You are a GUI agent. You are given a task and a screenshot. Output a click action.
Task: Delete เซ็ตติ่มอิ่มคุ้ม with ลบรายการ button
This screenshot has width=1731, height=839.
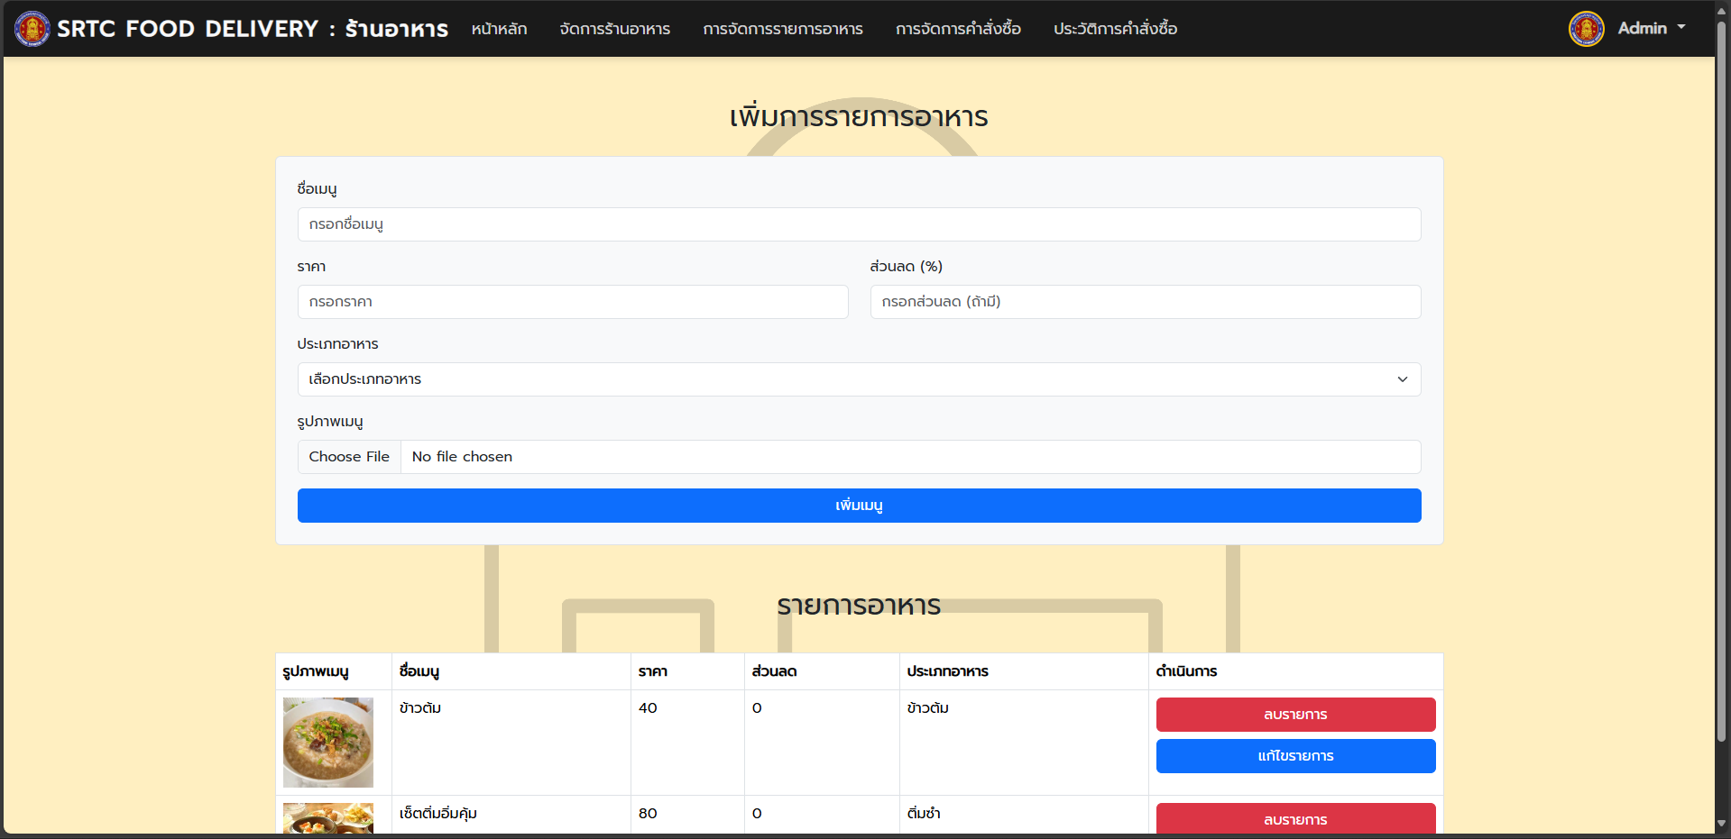coord(1295,818)
